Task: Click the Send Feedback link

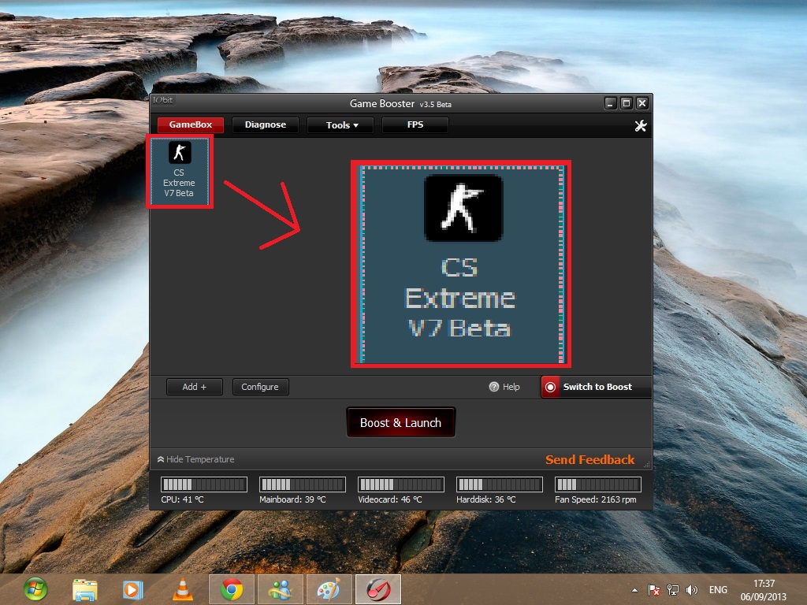Action: (589, 459)
